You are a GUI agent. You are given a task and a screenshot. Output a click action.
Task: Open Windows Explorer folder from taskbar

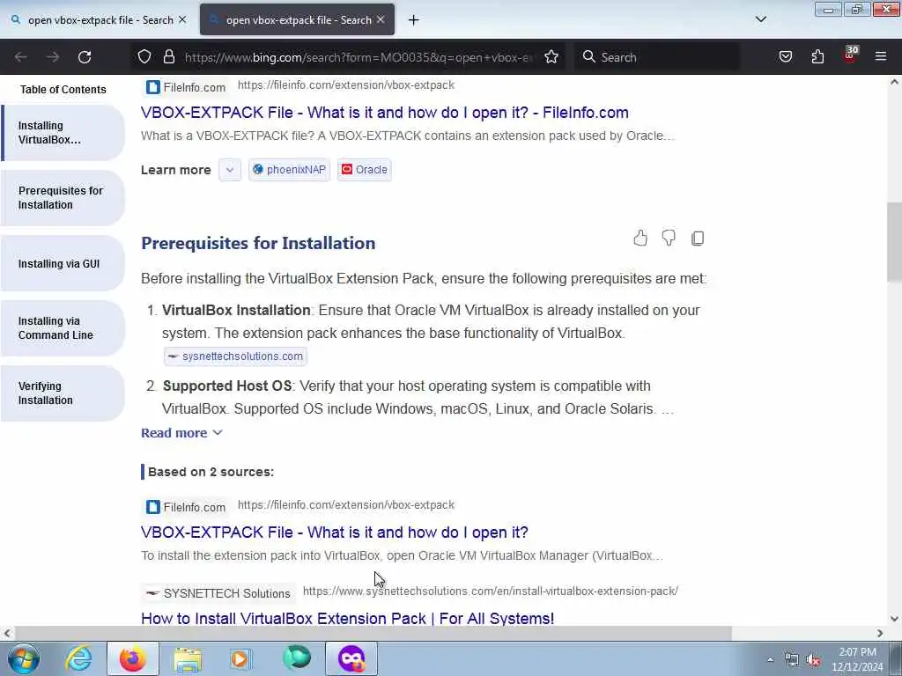(x=188, y=659)
